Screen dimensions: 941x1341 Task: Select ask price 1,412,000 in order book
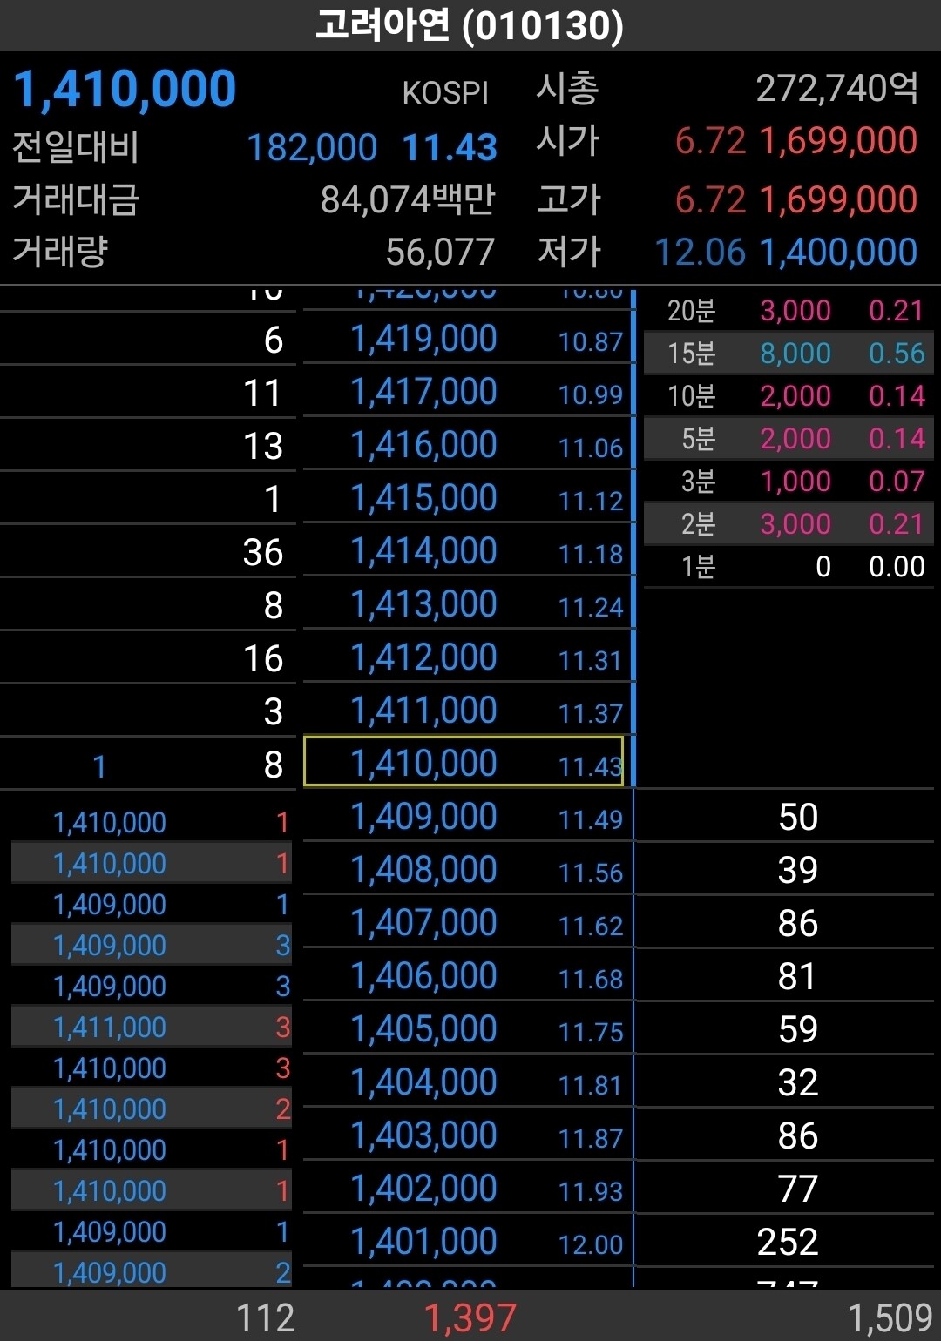click(x=423, y=657)
